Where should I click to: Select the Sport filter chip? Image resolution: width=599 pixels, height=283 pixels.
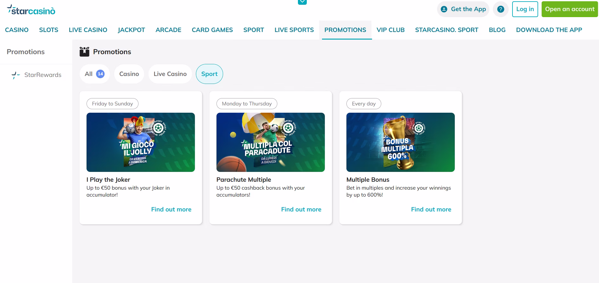(x=209, y=74)
